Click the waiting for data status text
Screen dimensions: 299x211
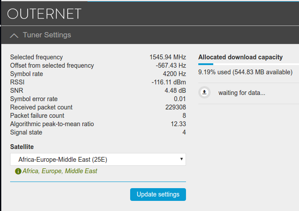[x=241, y=93]
